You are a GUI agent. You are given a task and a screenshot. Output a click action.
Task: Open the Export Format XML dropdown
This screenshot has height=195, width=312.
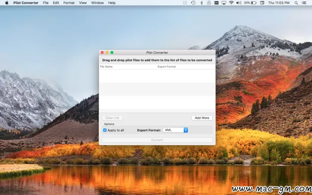click(175, 130)
